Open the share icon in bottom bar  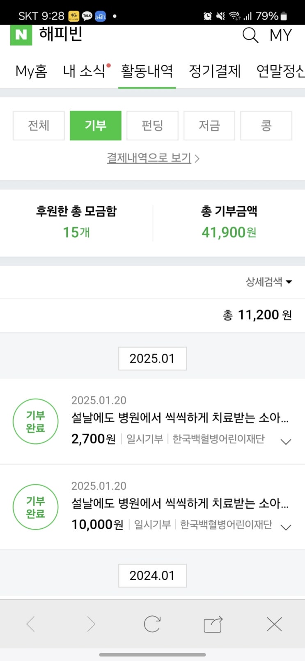click(213, 624)
